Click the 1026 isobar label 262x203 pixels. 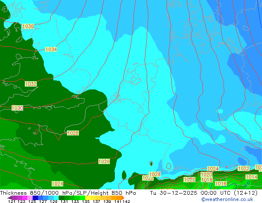click(x=104, y=162)
